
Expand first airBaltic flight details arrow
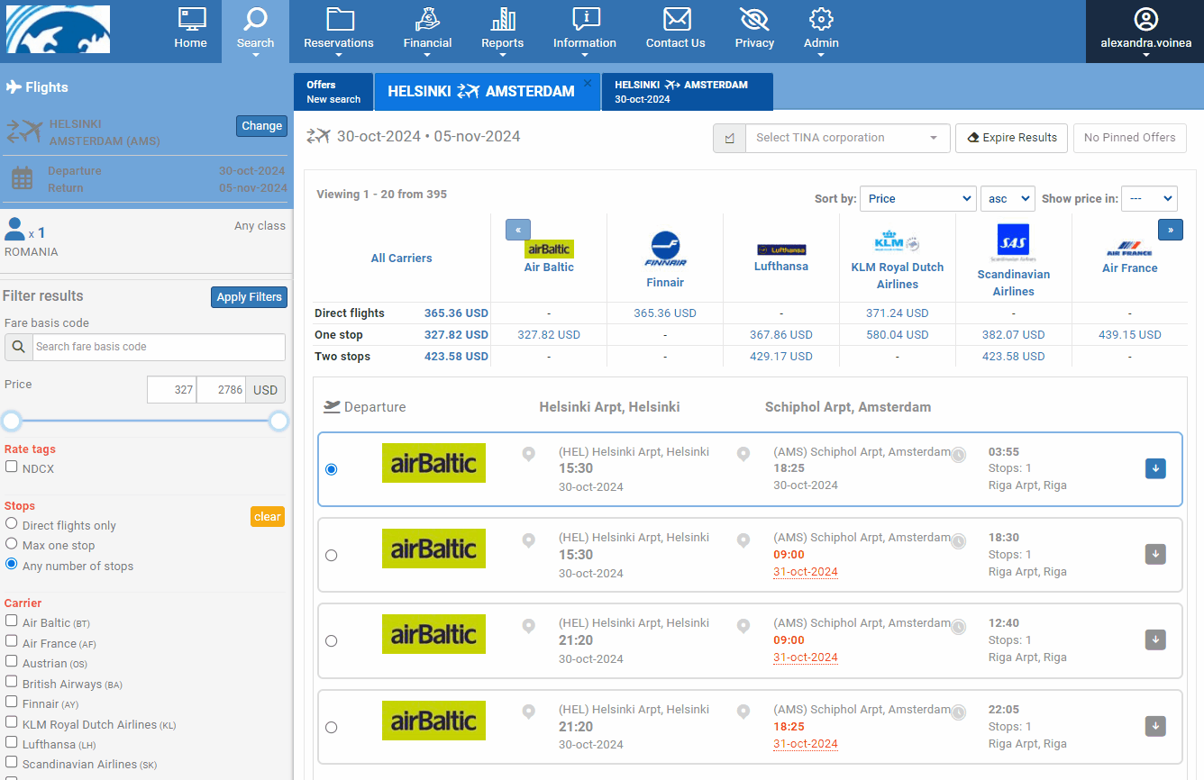coord(1155,468)
